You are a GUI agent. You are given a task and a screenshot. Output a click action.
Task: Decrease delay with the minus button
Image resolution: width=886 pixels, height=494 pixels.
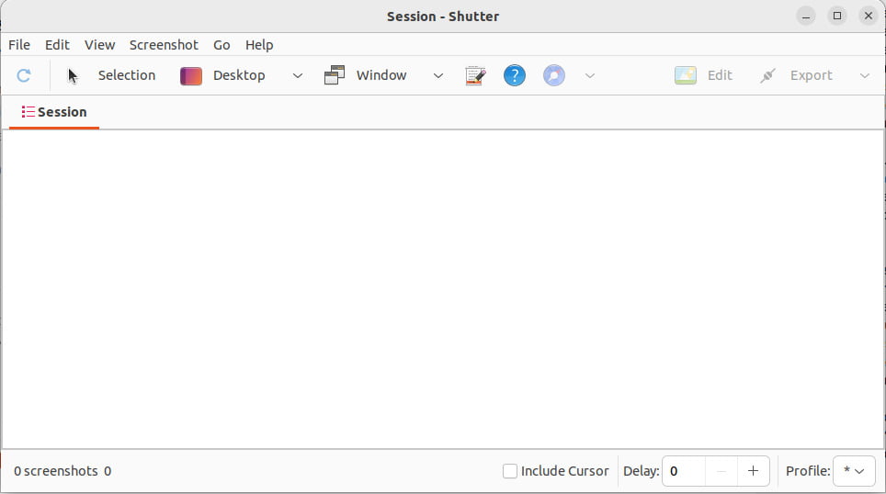(x=721, y=471)
